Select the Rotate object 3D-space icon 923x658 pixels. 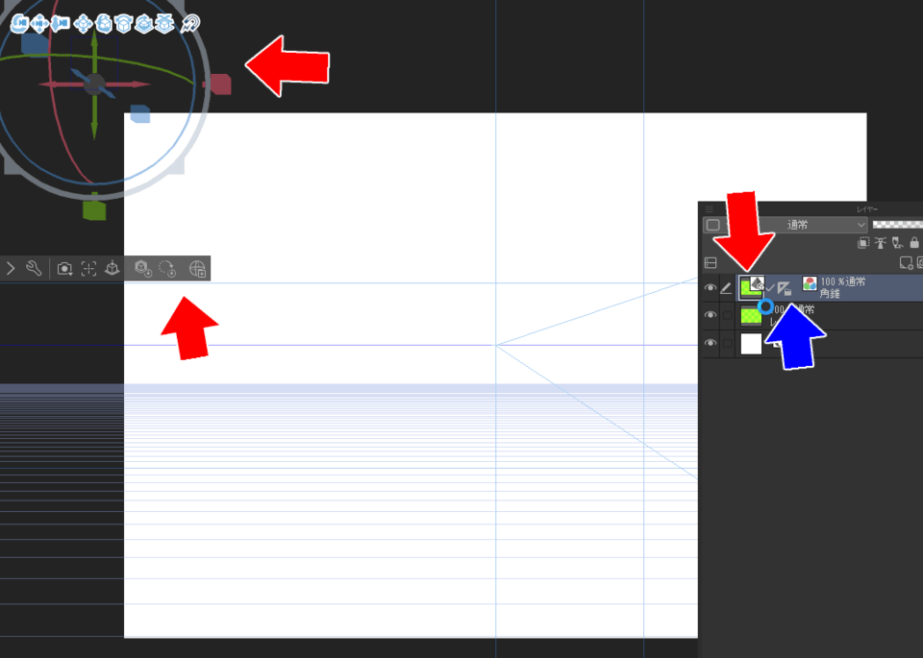click(144, 23)
